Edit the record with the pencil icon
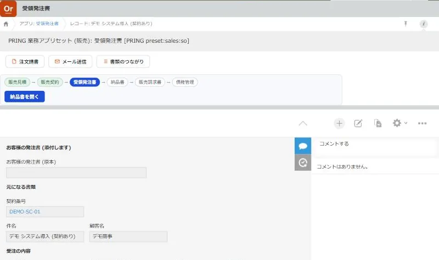The image size is (439, 260). 358,123
